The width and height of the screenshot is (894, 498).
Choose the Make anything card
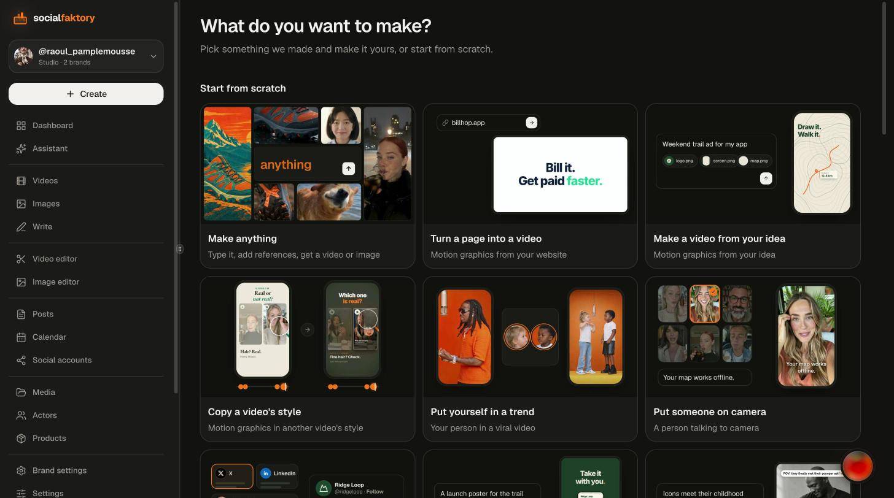coord(308,186)
